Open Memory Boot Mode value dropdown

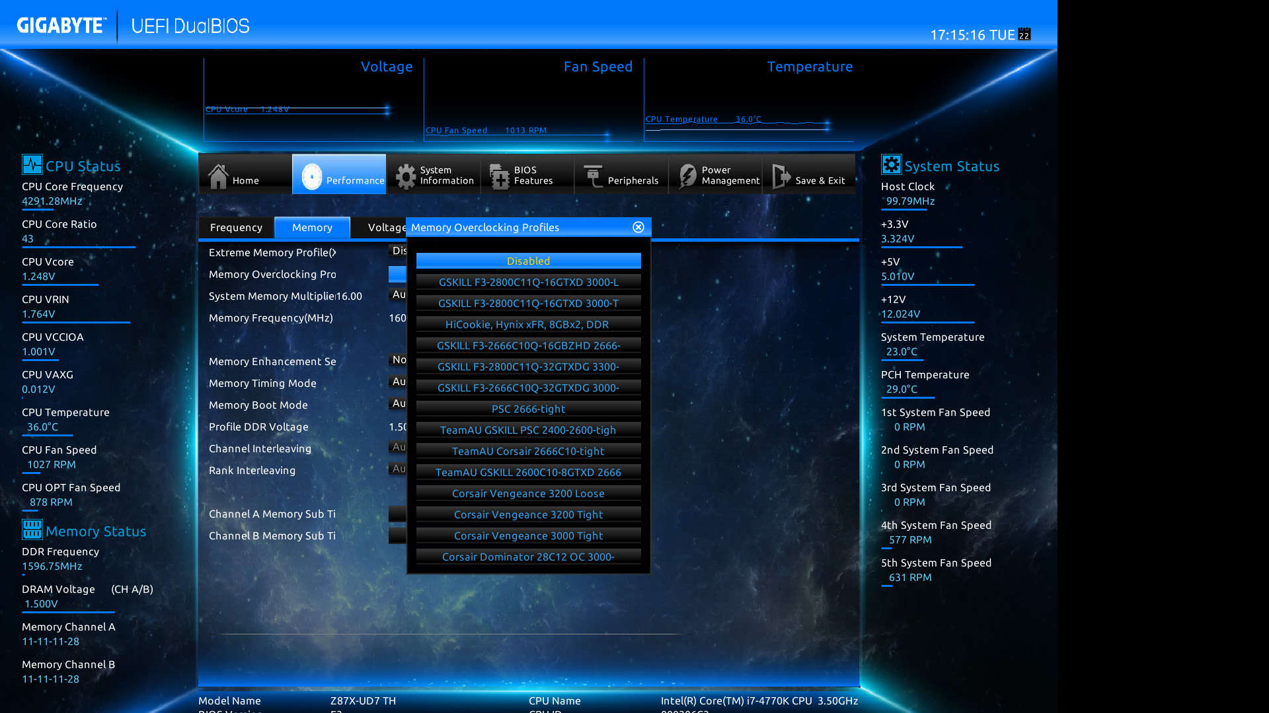pos(398,403)
